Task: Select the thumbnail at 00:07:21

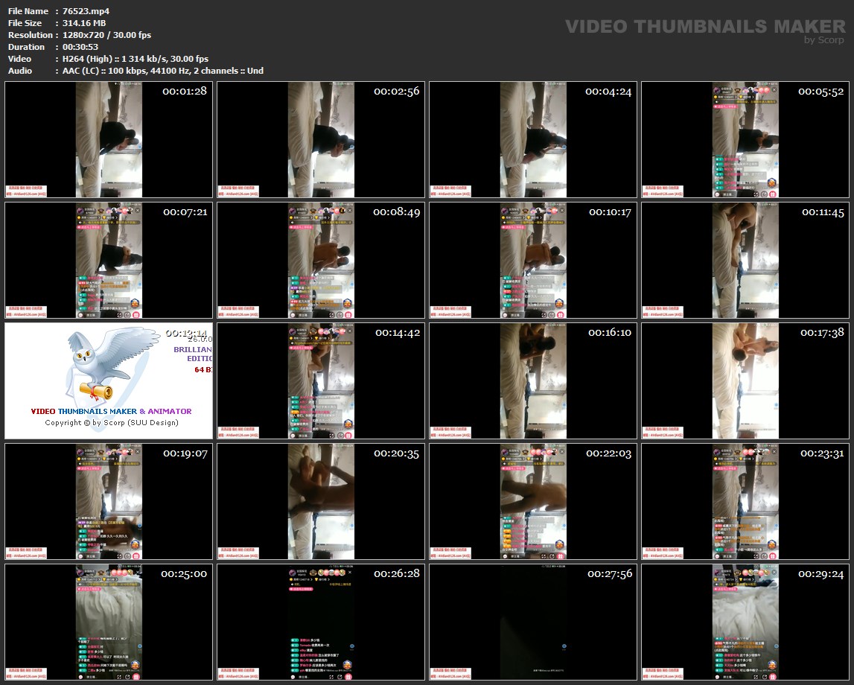Action: pyautogui.click(x=109, y=260)
